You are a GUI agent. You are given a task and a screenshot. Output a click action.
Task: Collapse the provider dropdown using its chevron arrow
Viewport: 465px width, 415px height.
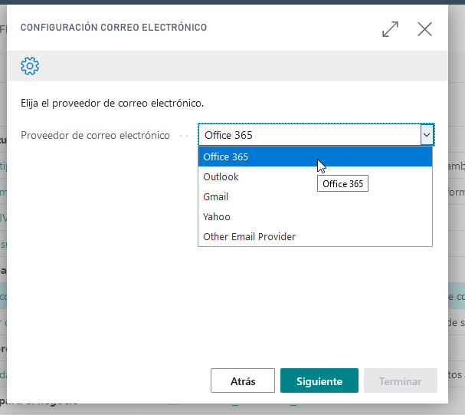427,135
